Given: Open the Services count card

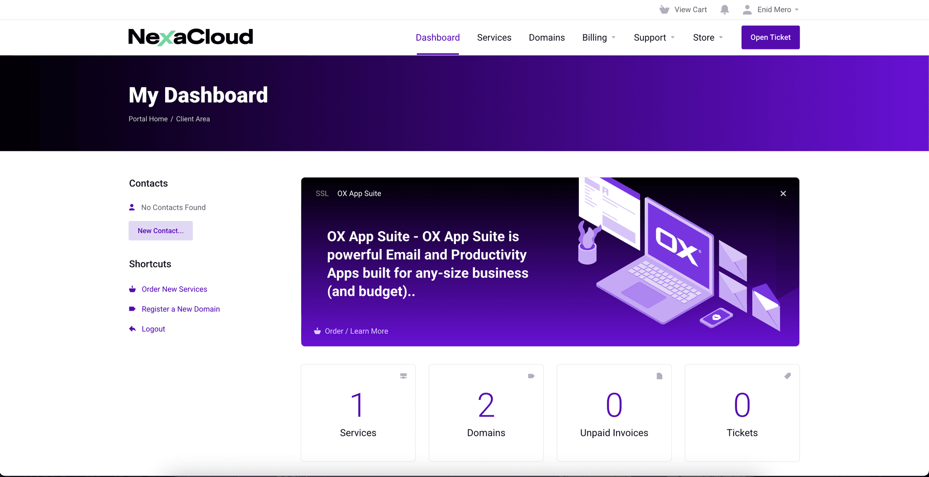Looking at the screenshot, I should pos(358,413).
